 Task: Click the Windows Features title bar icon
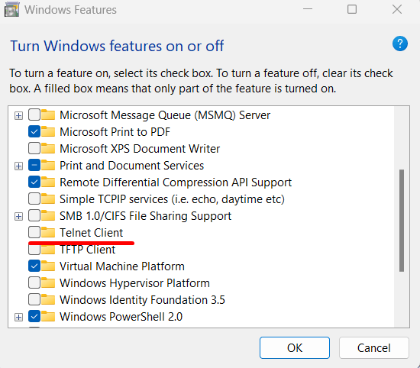click(11, 10)
